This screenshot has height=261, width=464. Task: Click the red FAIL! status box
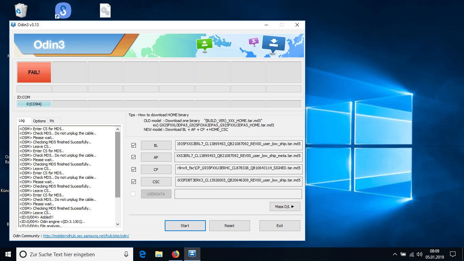click(x=34, y=72)
